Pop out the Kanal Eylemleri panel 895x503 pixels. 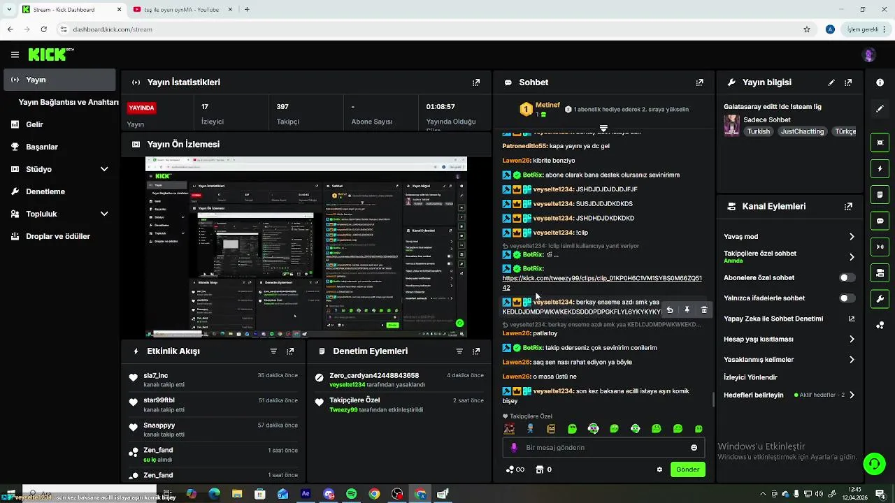tap(848, 207)
